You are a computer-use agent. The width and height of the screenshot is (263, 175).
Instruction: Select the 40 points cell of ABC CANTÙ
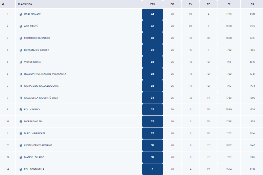click(153, 26)
